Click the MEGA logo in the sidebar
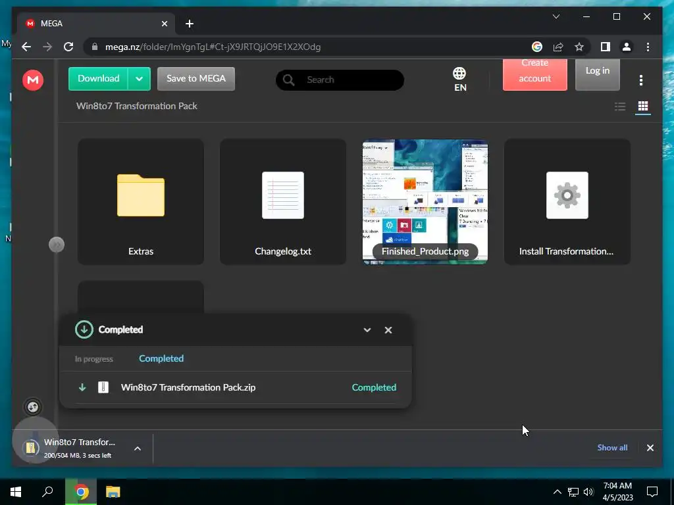 33,80
